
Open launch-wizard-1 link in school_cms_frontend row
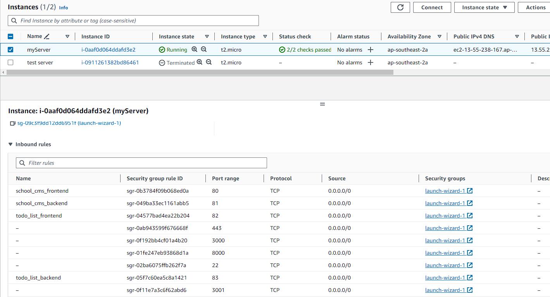445,191
